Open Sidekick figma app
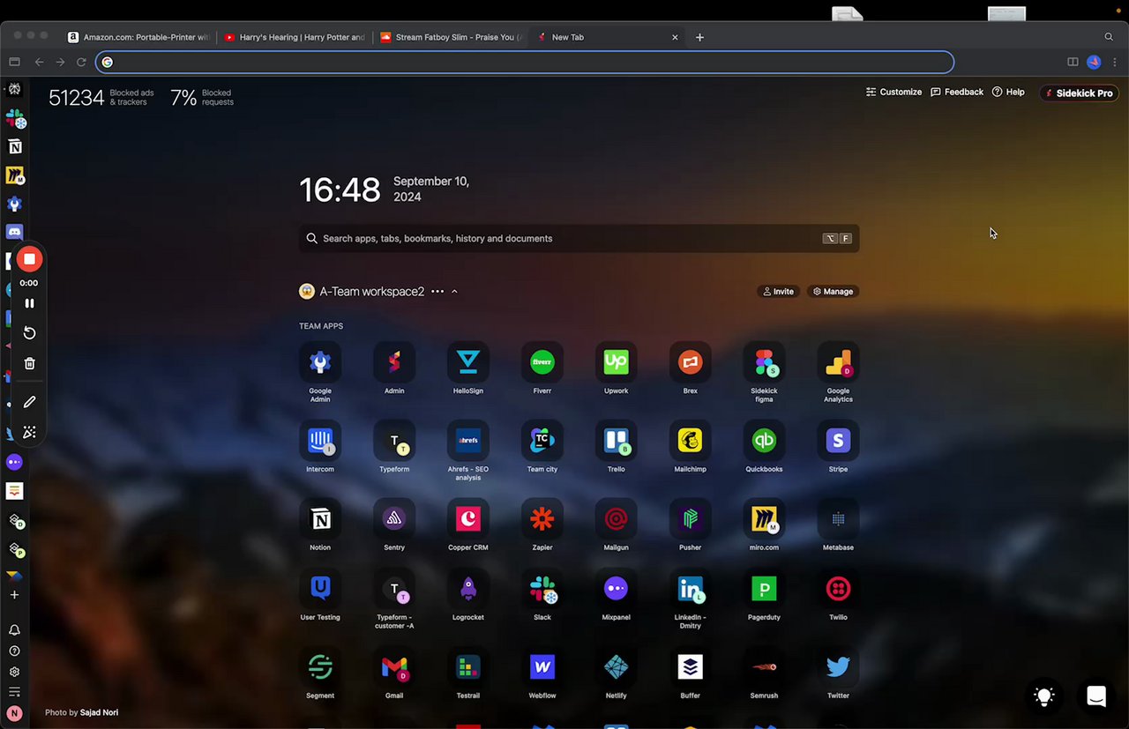The height and width of the screenshot is (729, 1129). [764, 362]
